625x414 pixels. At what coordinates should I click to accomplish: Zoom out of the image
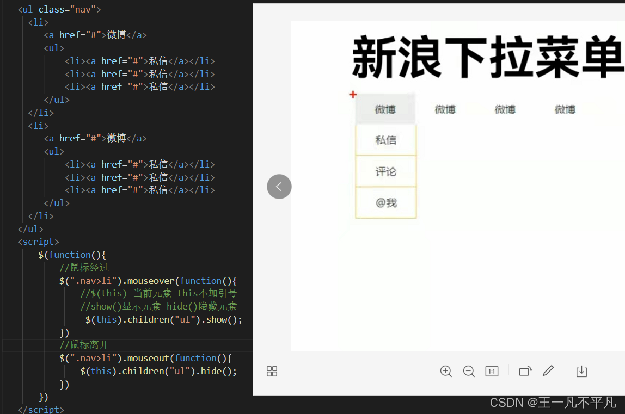[x=469, y=372]
